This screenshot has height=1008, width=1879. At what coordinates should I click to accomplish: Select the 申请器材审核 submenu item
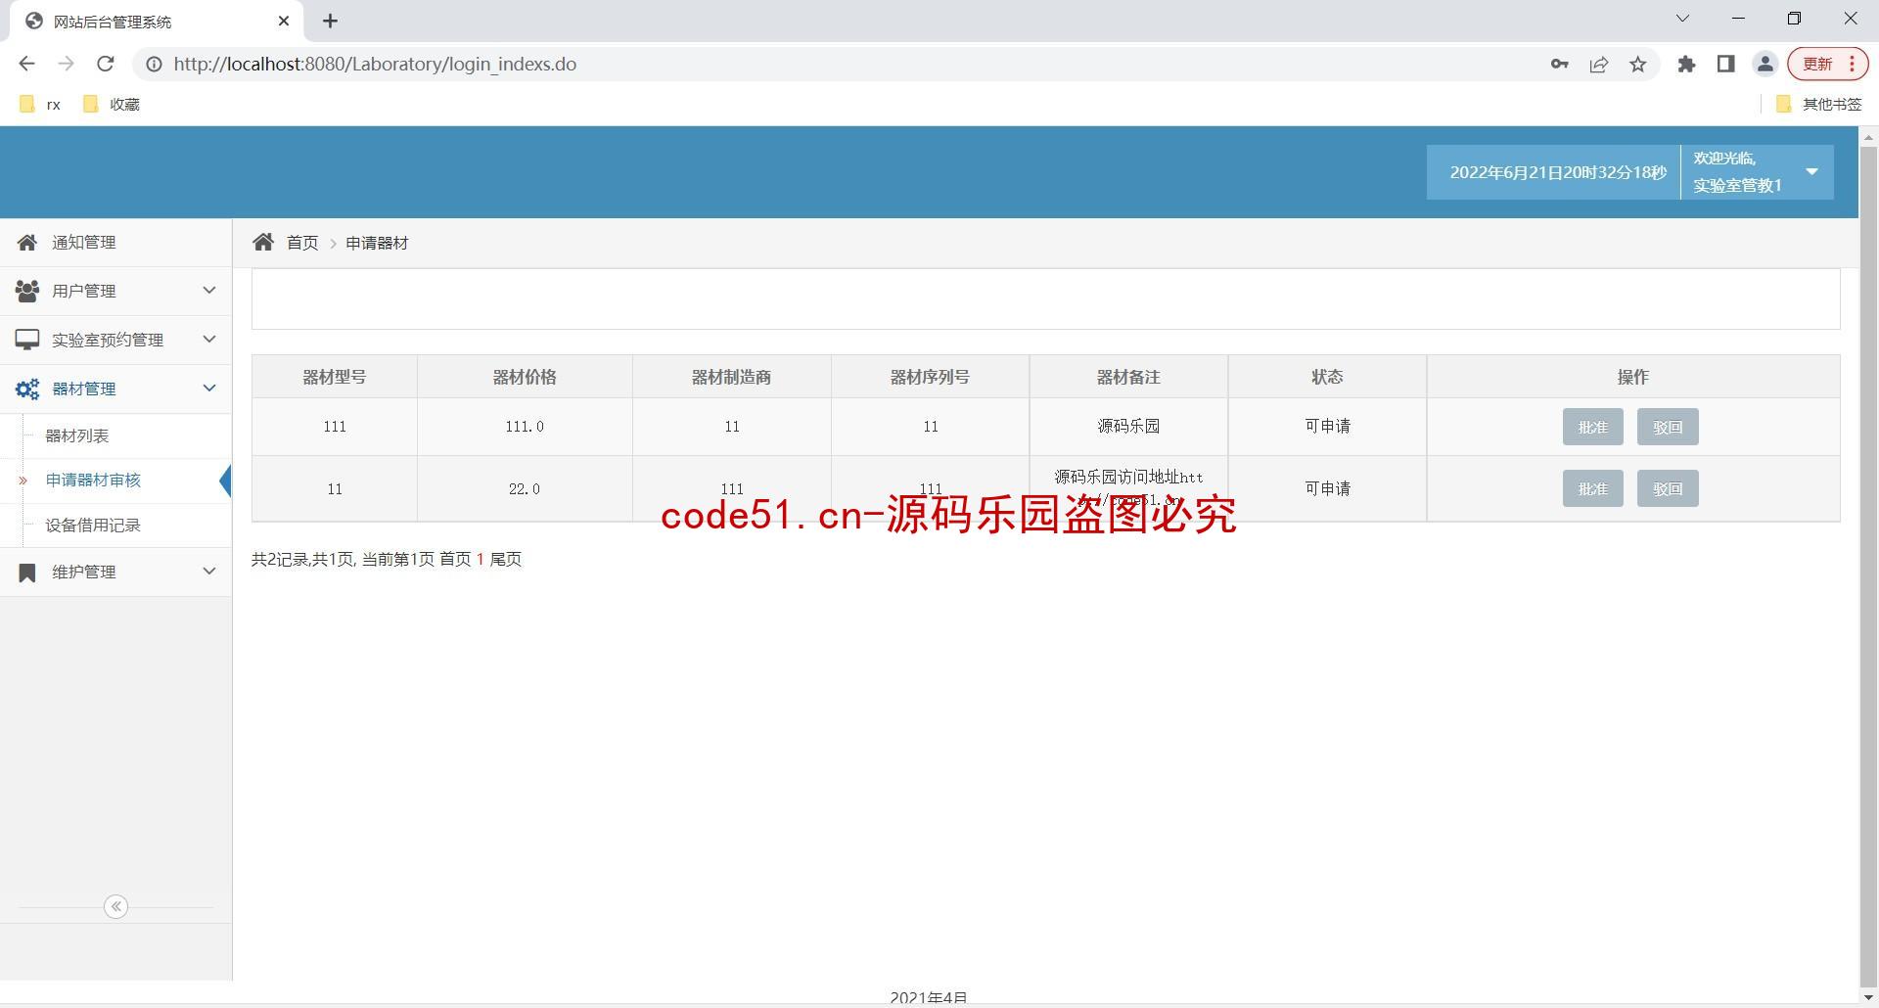coord(93,480)
